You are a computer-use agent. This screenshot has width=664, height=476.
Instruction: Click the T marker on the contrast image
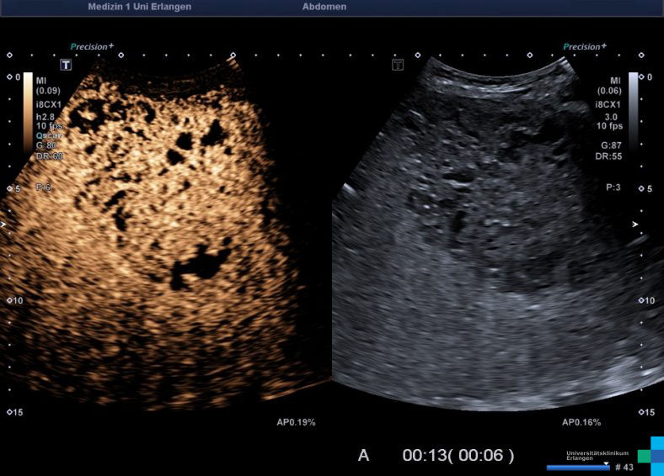click(66, 65)
